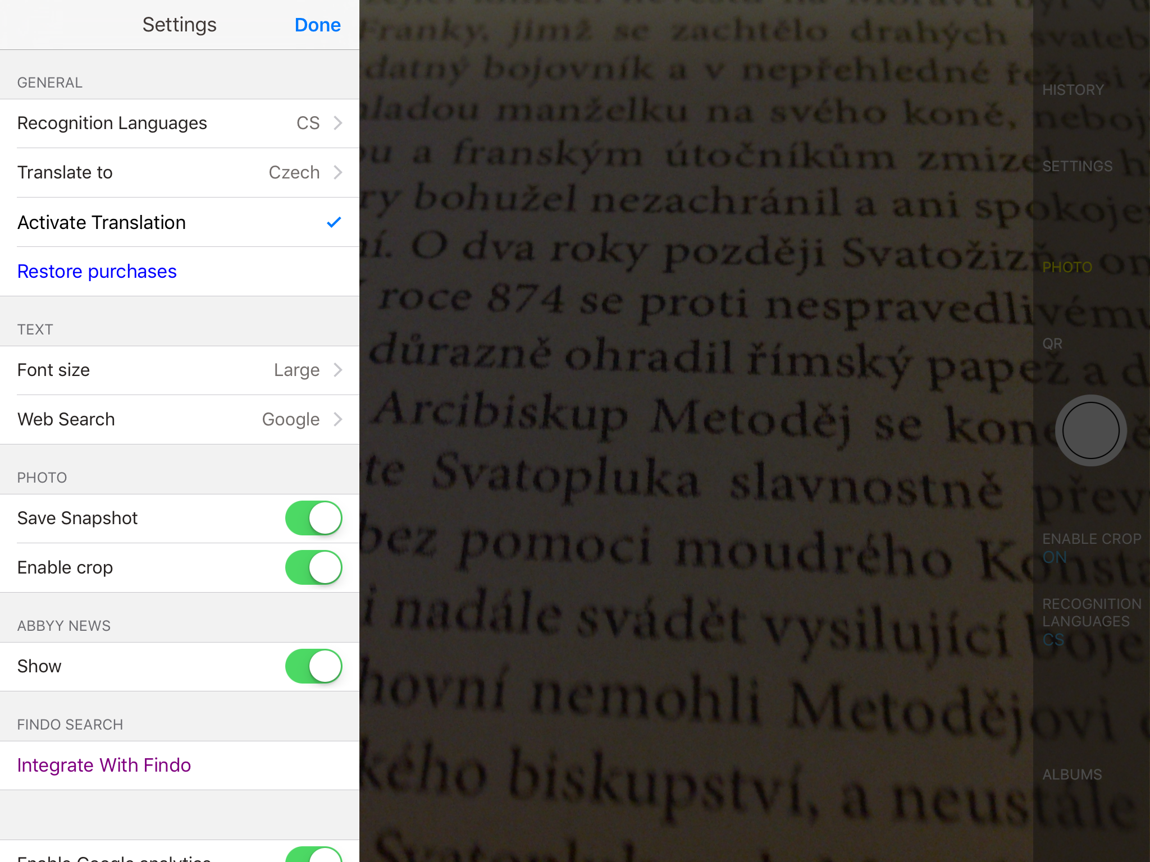Screen dimensions: 1150x862
Task: Toggle Activate Translation checkmark
Action: pyautogui.click(x=180, y=222)
